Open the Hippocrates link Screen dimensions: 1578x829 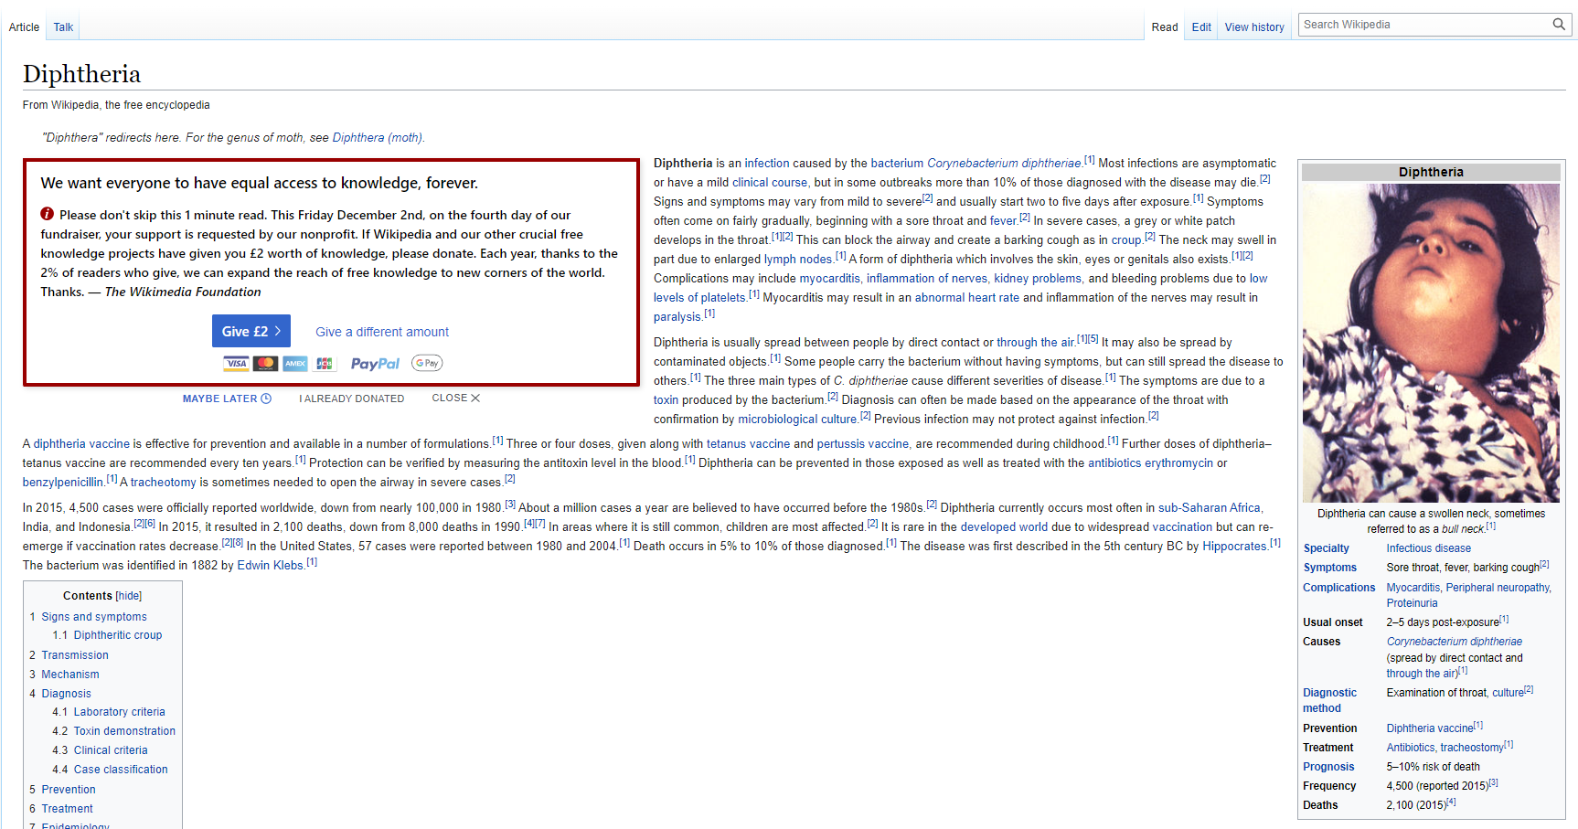[x=1234, y=547]
